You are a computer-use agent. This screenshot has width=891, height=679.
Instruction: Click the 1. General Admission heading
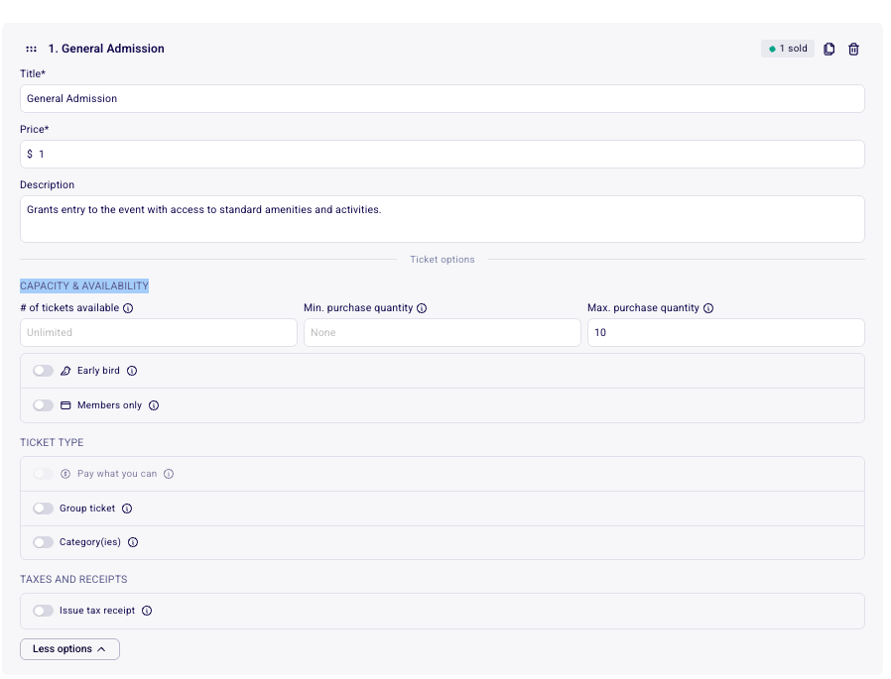[x=106, y=49]
